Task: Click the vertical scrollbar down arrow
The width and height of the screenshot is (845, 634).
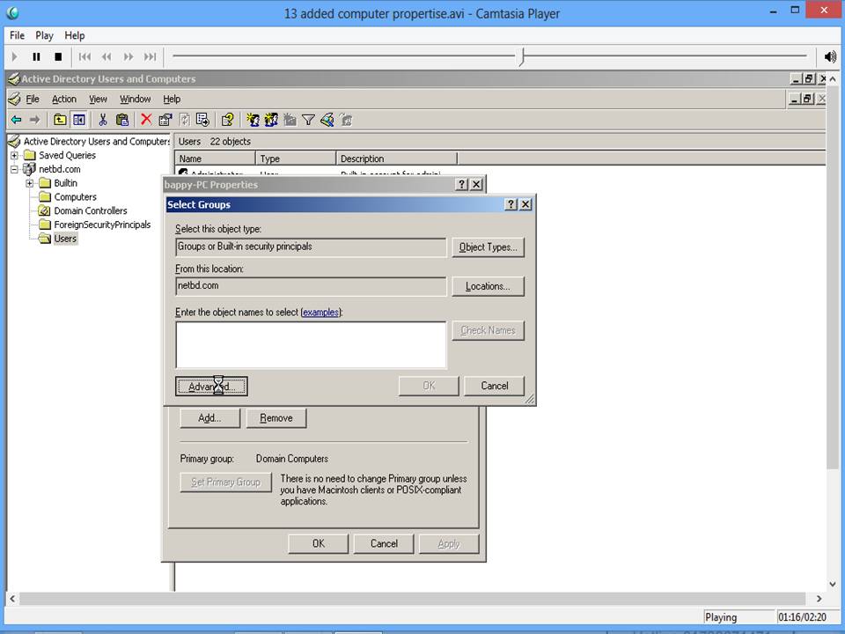Action: click(x=833, y=585)
